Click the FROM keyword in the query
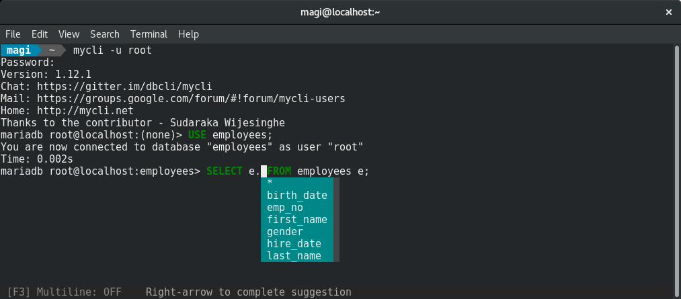The height and width of the screenshot is (299, 681). click(x=279, y=171)
